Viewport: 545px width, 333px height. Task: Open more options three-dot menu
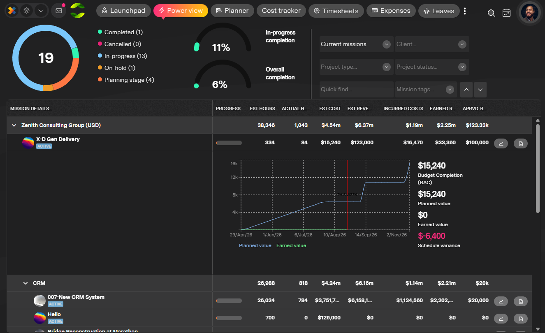[465, 11]
